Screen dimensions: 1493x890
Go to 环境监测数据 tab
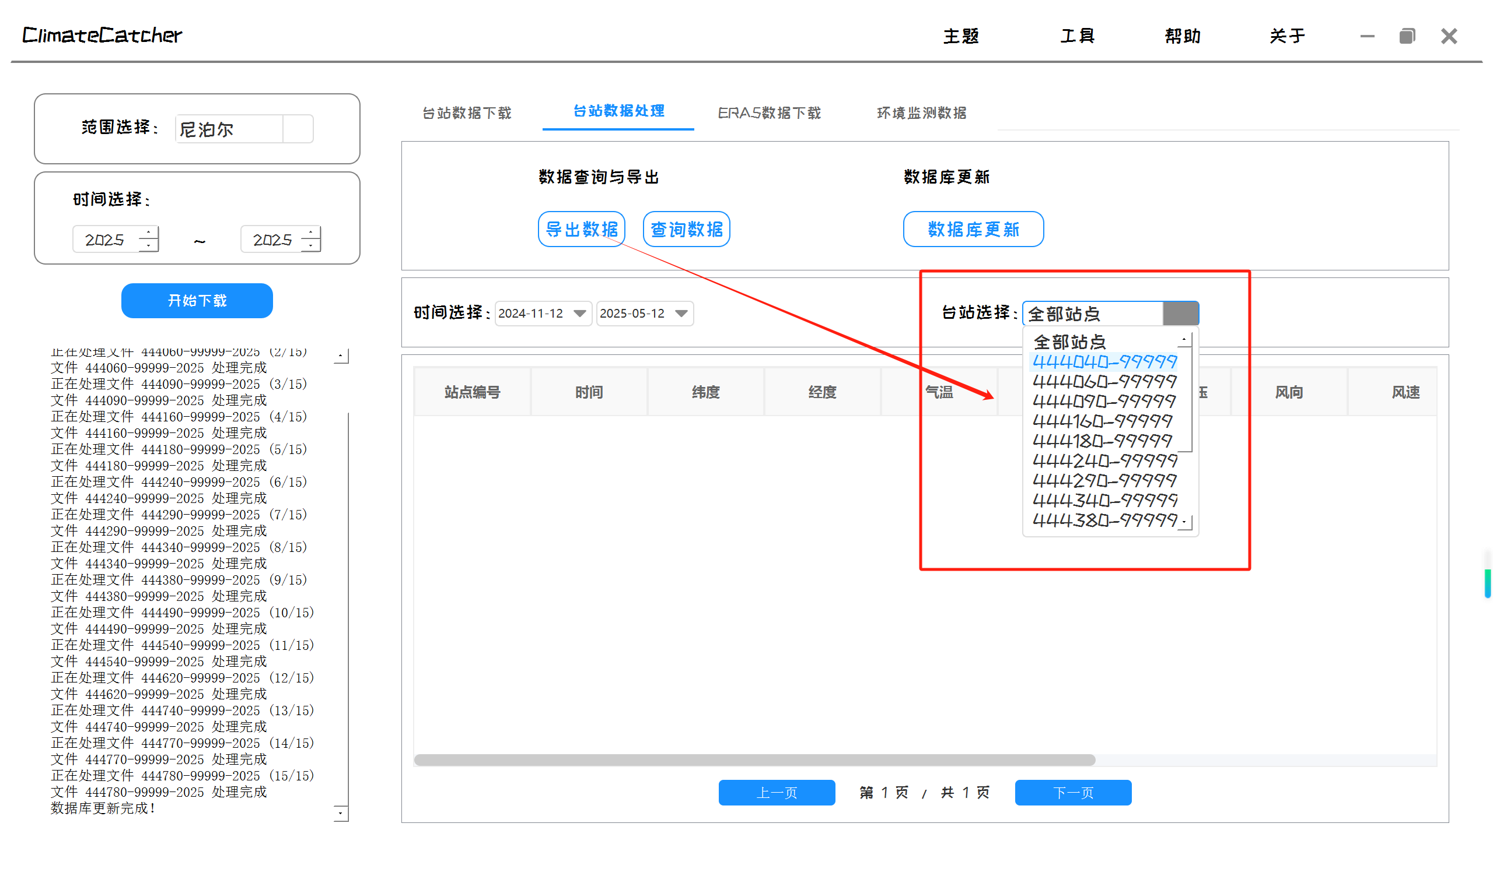coord(921,112)
